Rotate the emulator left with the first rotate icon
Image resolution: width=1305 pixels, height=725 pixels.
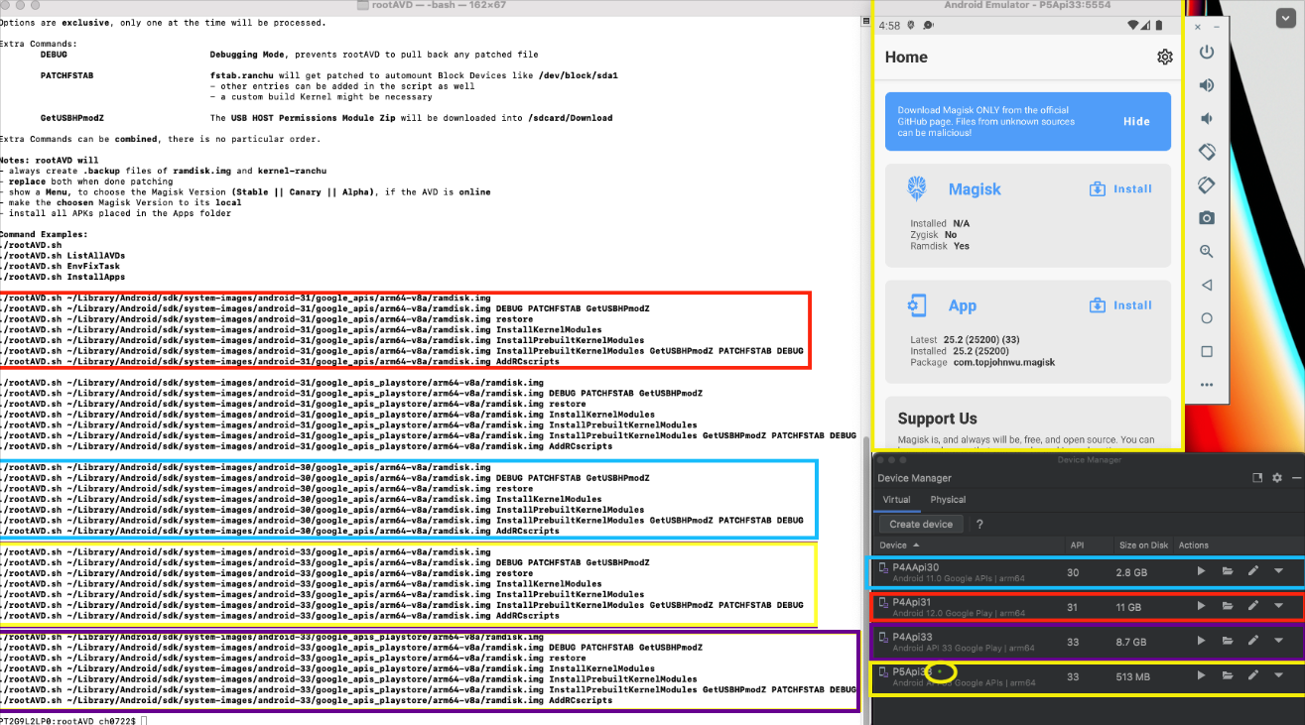point(1207,152)
